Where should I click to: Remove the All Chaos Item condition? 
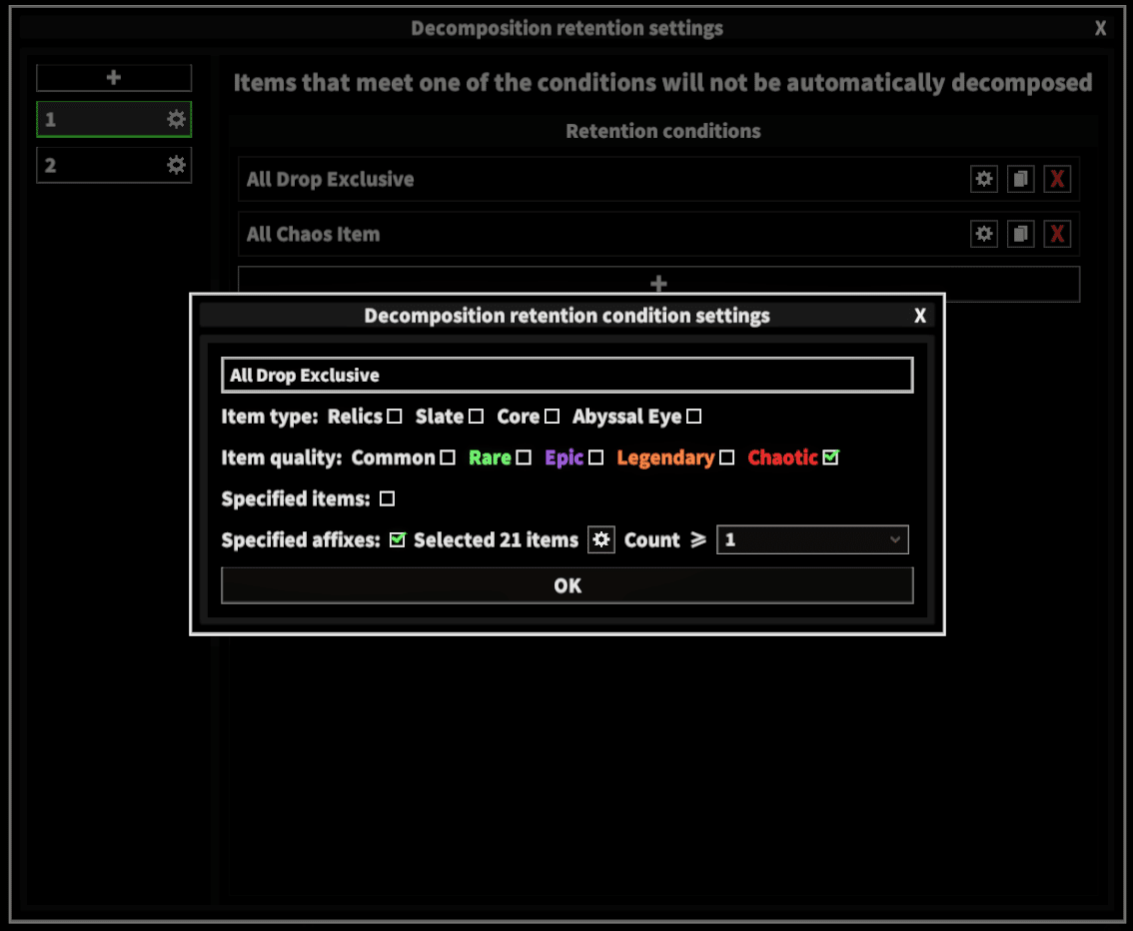pos(1057,234)
